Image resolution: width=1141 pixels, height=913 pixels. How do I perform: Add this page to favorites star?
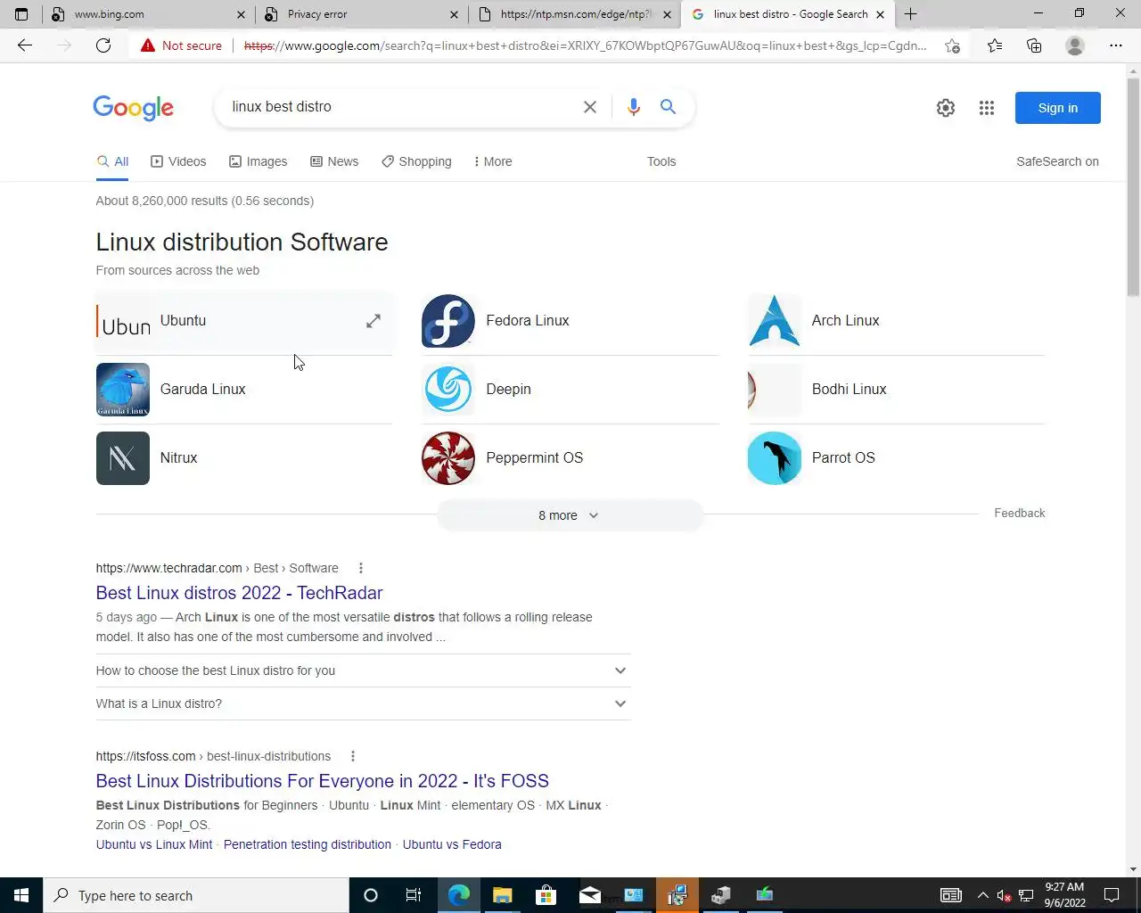click(952, 45)
